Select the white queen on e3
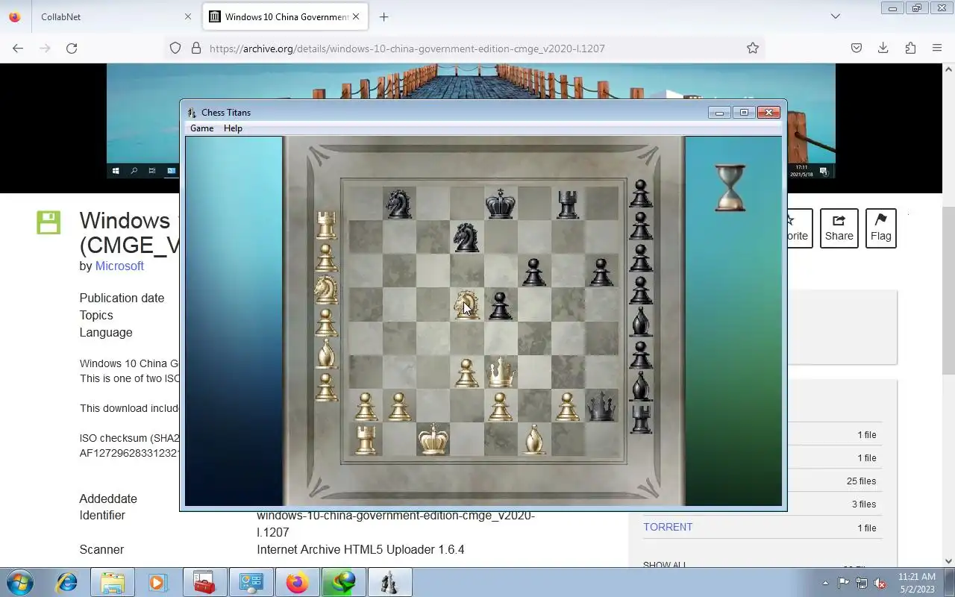 point(501,372)
